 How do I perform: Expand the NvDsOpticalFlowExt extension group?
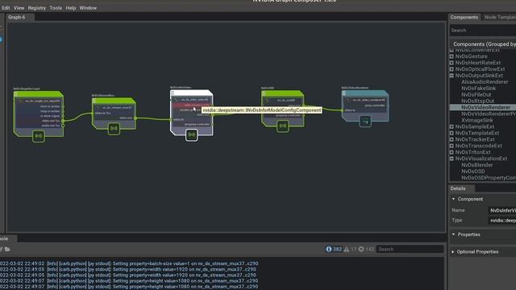pyautogui.click(x=451, y=69)
